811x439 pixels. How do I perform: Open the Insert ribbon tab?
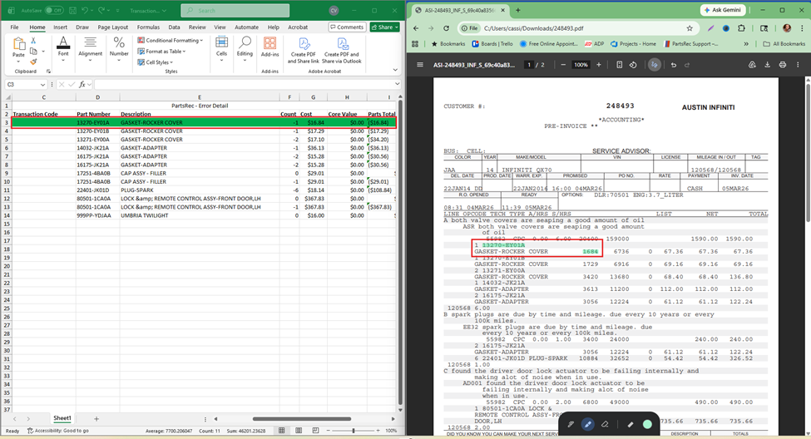pyautogui.click(x=60, y=27)
